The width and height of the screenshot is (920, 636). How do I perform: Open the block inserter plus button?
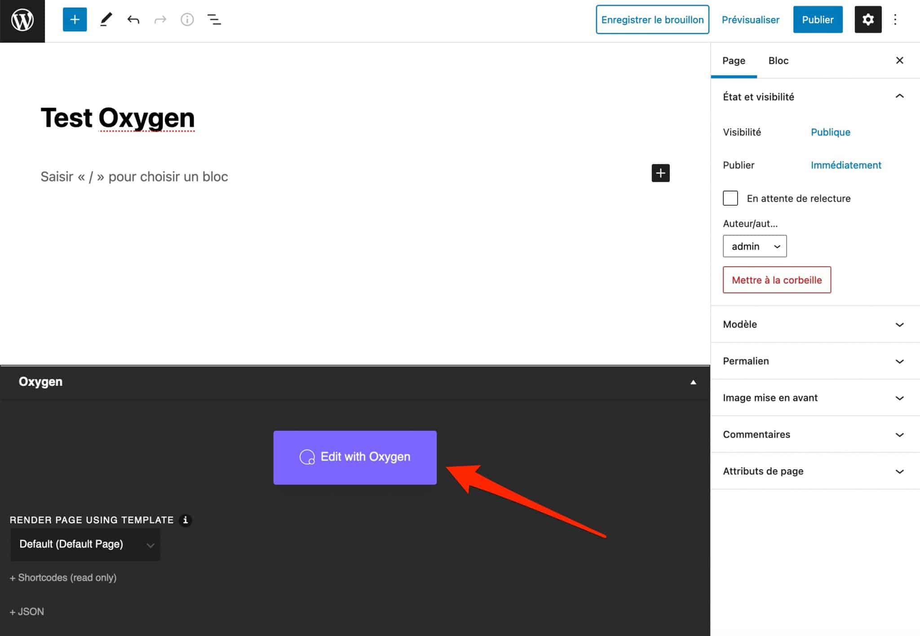(75, 20)
